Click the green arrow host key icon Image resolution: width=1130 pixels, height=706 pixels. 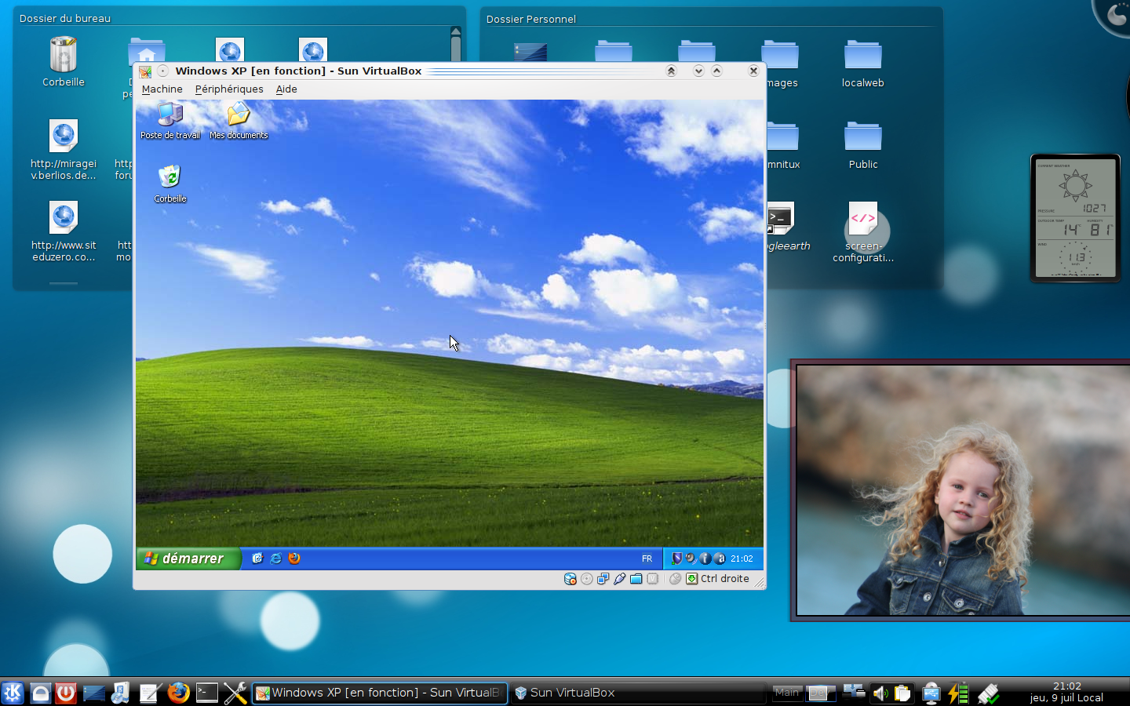coord(691,579)
